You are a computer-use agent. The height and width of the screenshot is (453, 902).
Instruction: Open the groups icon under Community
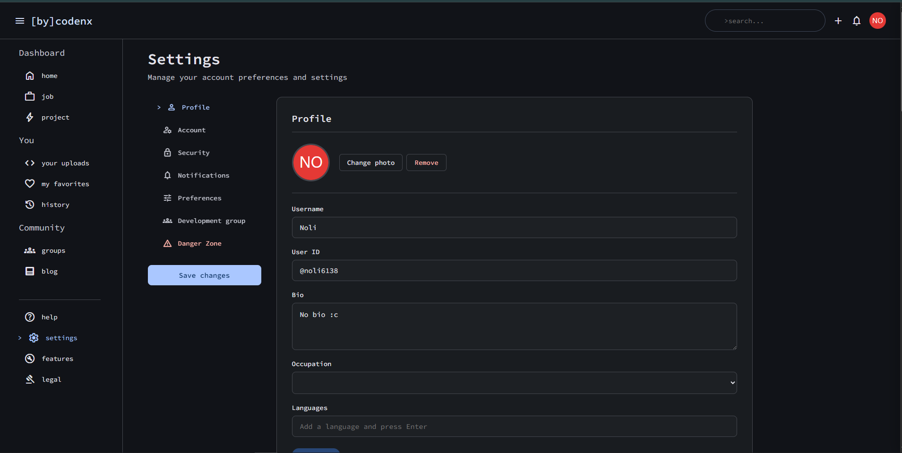click(29, 250)
